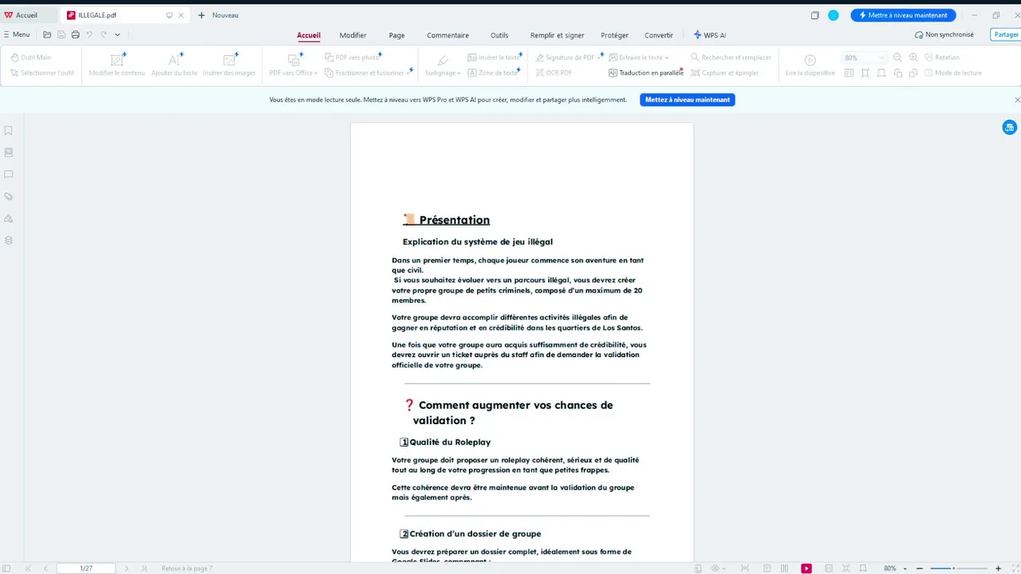Open the Convertir ribbon tab
The image size is (1021, 574).
pos(659,35)
